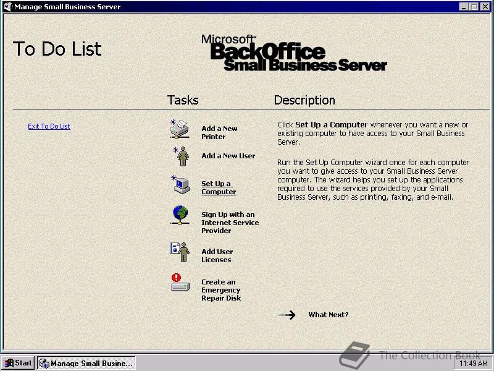Screen dimensions: 494x371
Task: Click the What Next? link
Action: [x=329, y=315]
